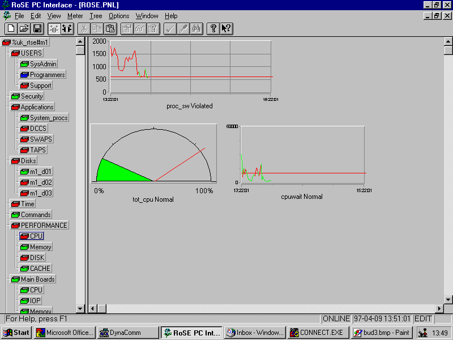The height and width of the screenshot is (340, 453).
Task: Click the question mark Help icon
Action: pyautogui.click(x=213, y=28)
